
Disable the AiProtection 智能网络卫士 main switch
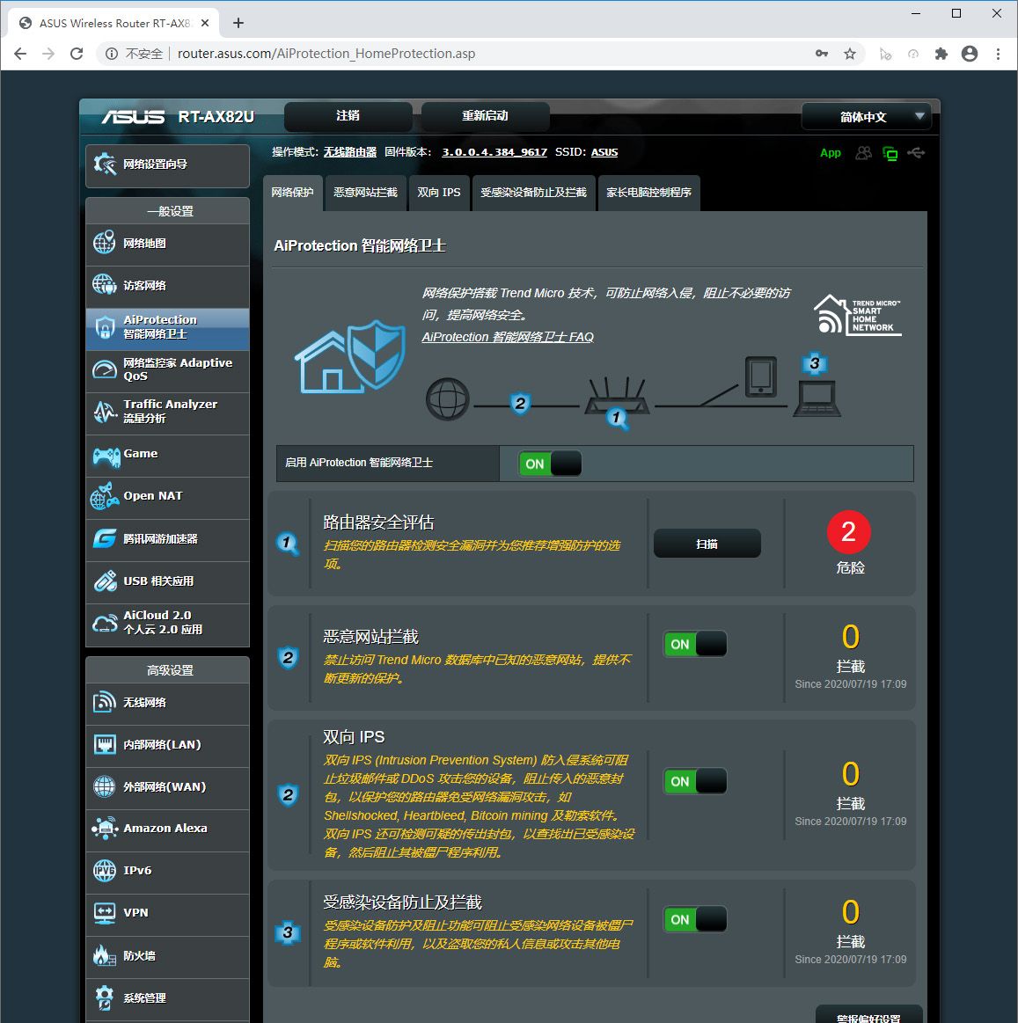(x=548, y=464)
